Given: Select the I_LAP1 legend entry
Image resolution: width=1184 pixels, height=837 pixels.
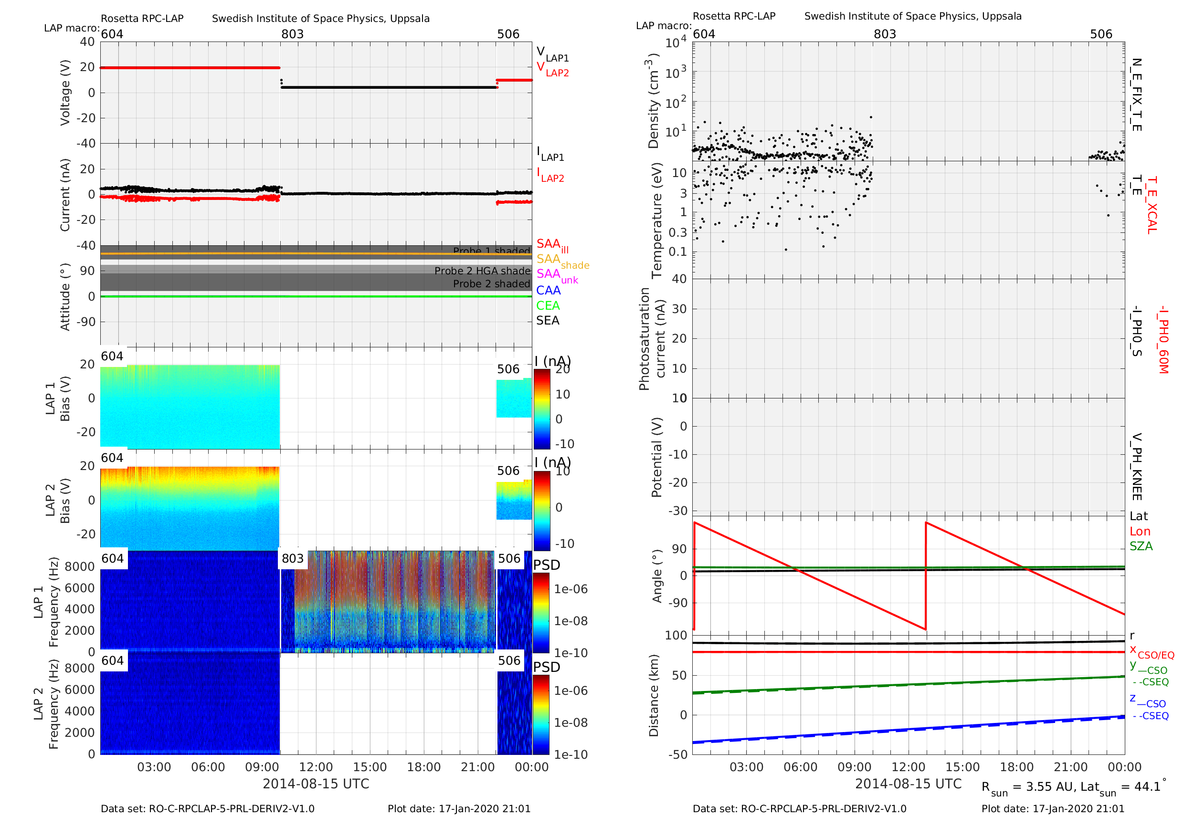Looking at the screenshot, I should pyautogui.click(x=550, y=154).
